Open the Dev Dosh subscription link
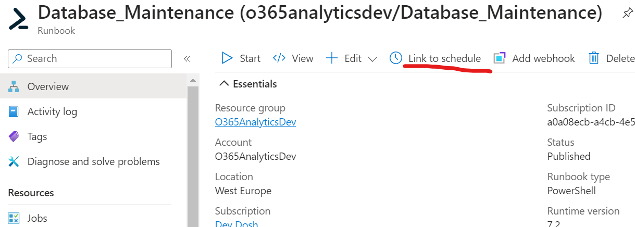 point(236,224)
